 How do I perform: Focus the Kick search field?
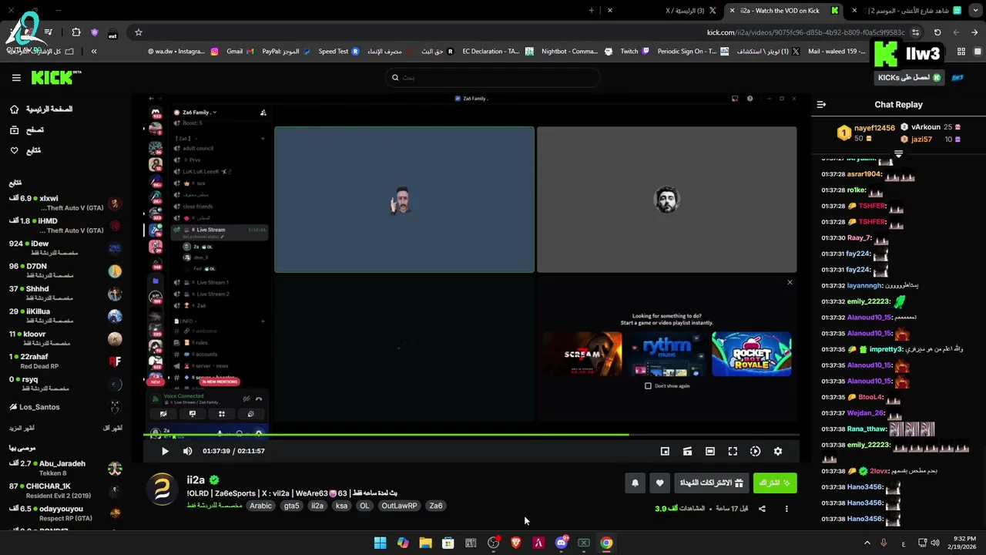(493, 77)
